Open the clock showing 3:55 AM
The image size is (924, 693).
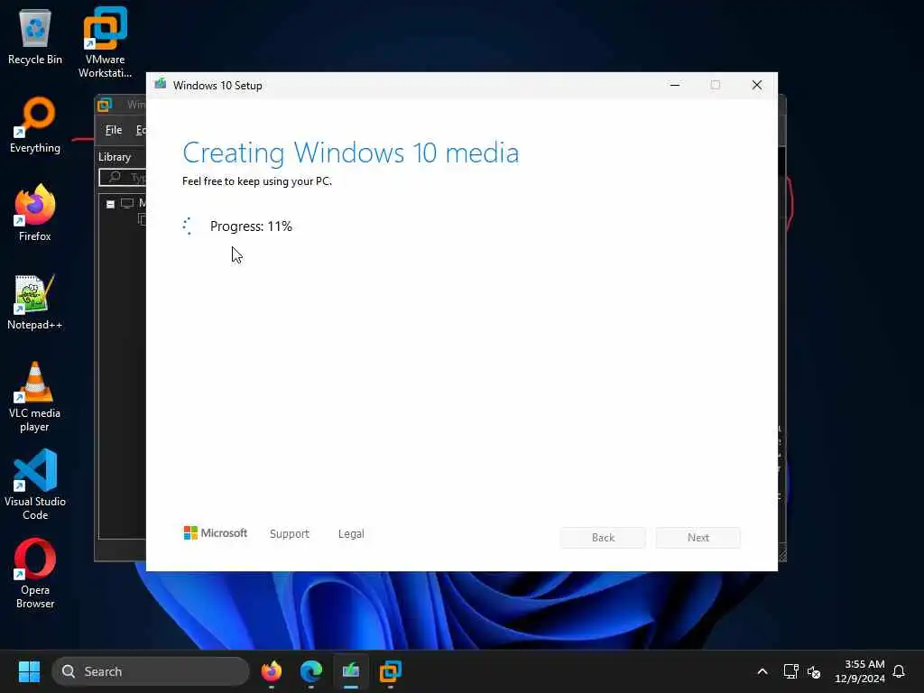click(859, 671)
